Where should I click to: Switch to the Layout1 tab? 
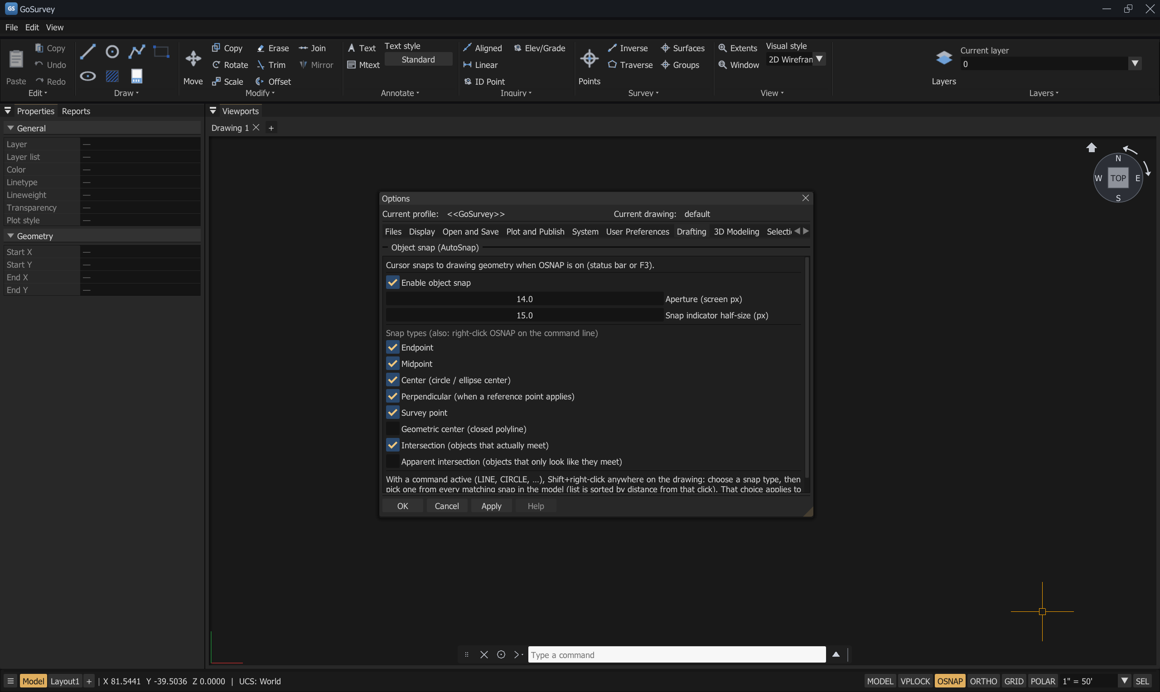[65, 681]
